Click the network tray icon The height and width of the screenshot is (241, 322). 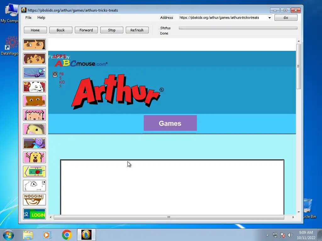[x=275, y=235]
